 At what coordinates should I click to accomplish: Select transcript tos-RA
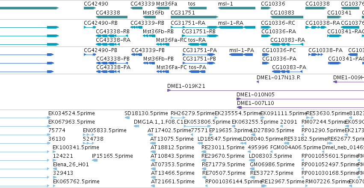coord(197,44)
